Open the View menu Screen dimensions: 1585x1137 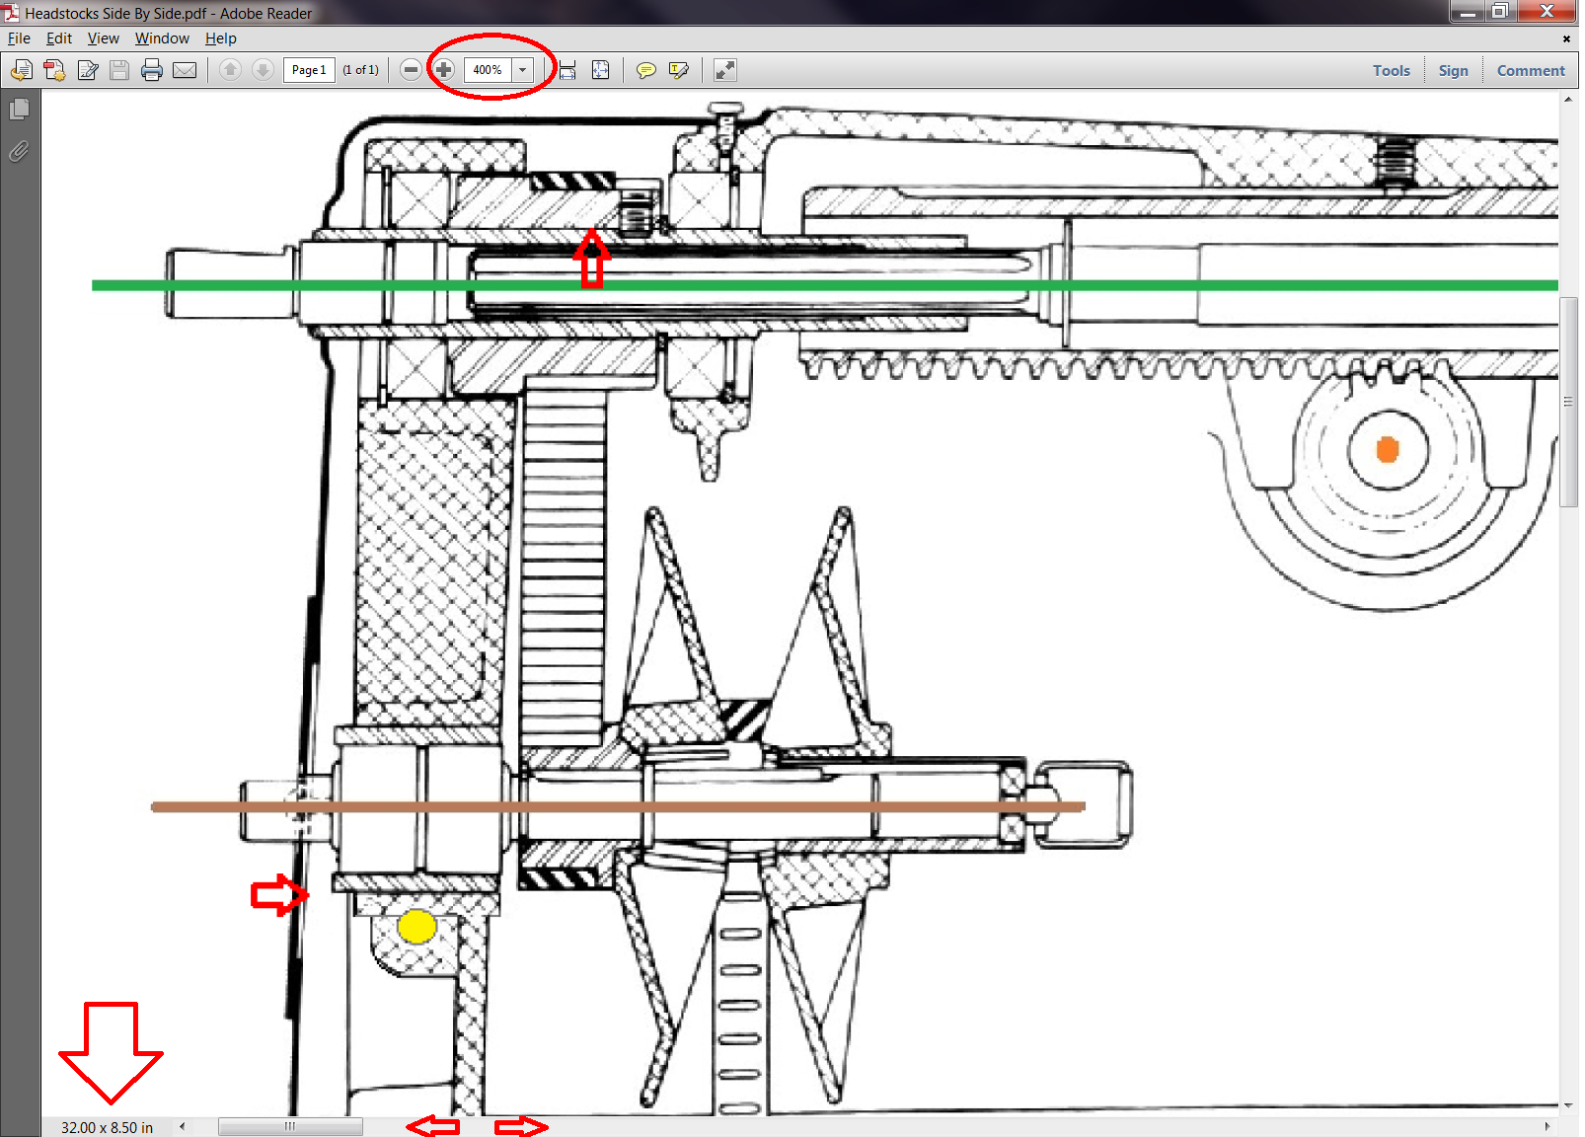tap(104, 38)
